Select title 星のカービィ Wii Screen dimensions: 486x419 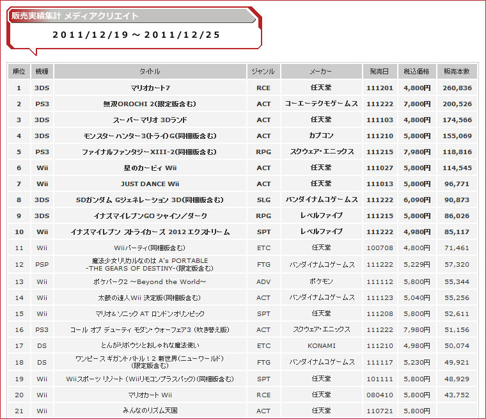click(150, 168)
